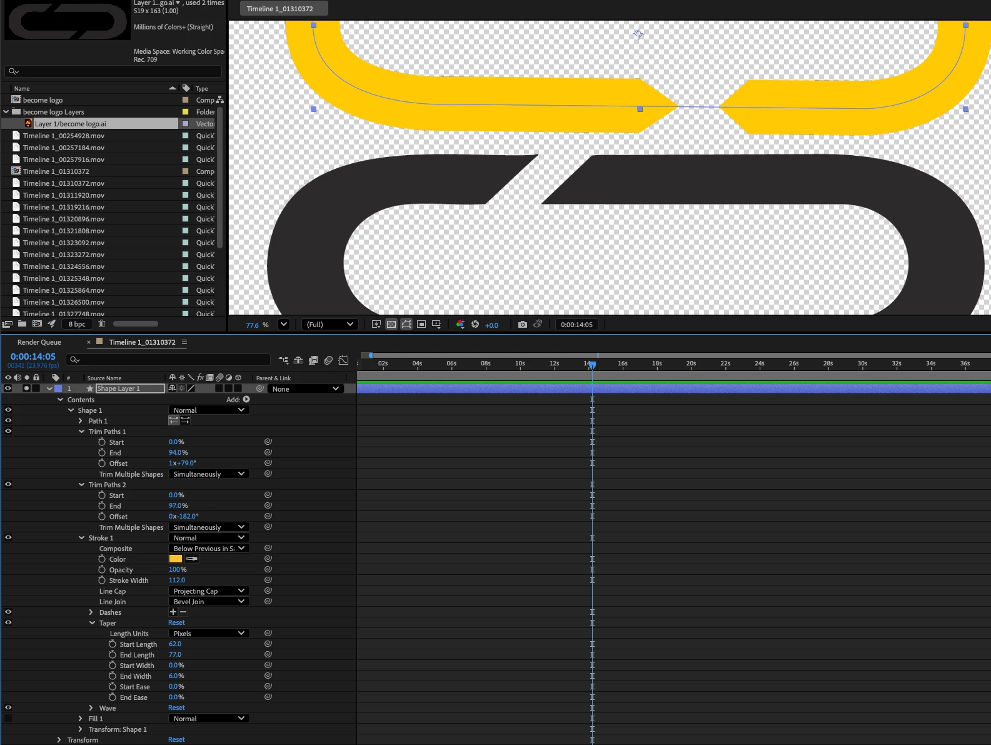Collapse the Trim Paths 1 group
Viewport: 991px width, 745px height.
pos(81,432)
